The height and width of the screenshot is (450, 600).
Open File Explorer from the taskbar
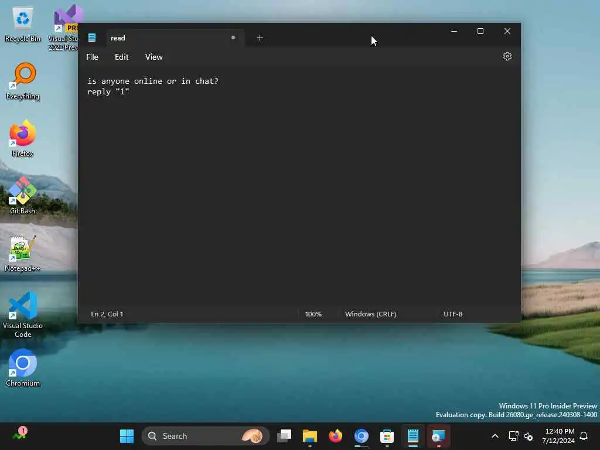[x=309, y=436]
